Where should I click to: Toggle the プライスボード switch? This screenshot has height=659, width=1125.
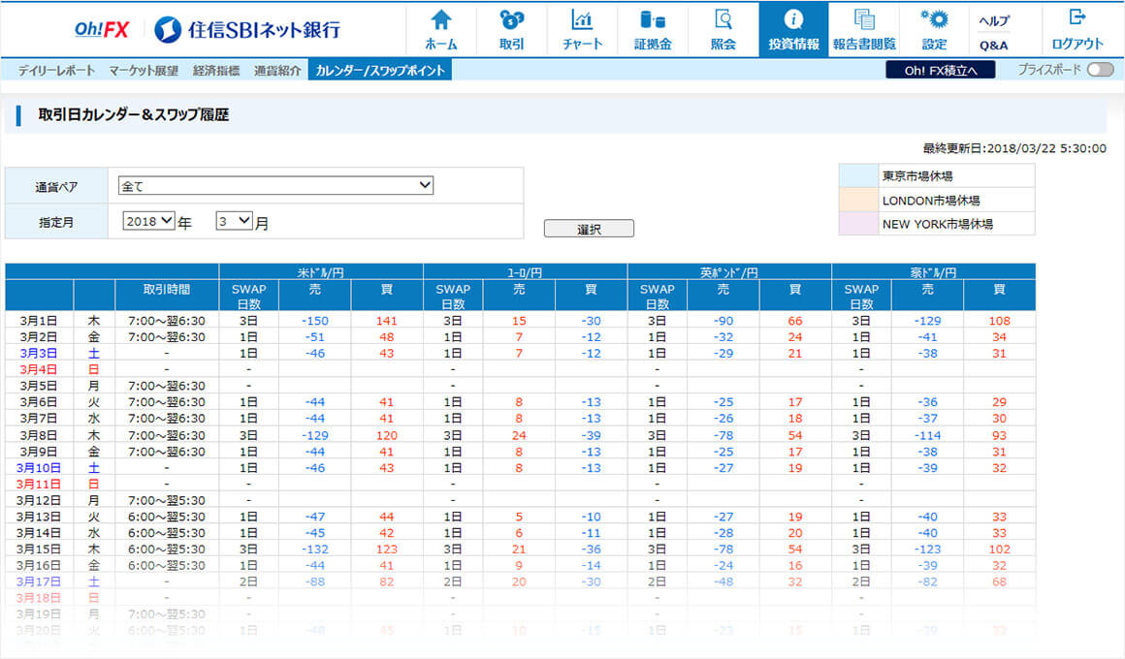[x=1100, y=70]
